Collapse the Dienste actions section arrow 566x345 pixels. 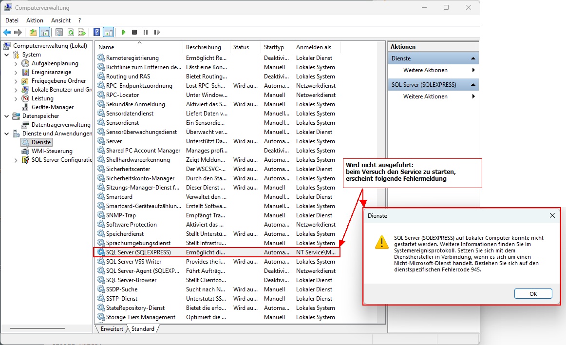pos(472,58)
